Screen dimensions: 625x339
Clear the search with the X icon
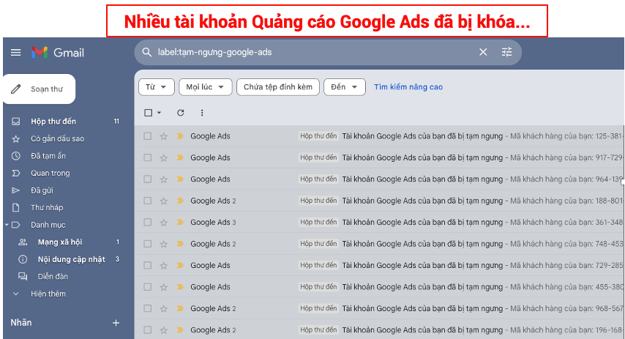point(483,52)
